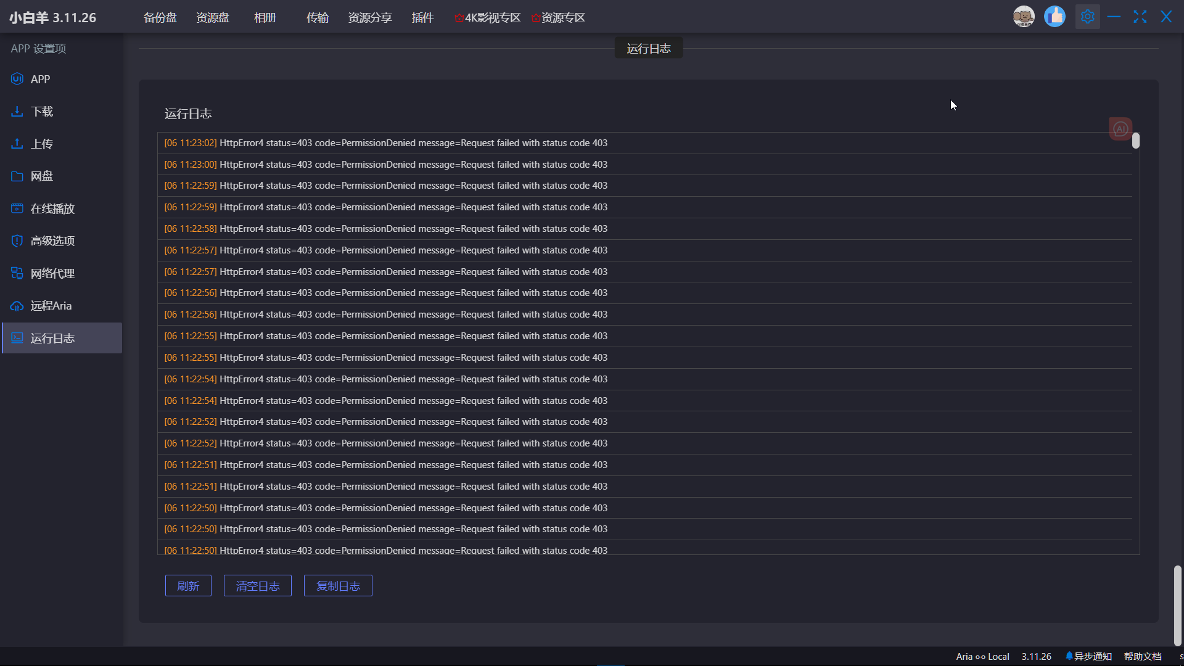Select the 网络代理 proxy icon in sidebar
Image resolution: width=1184 pixels, height=666 pixels.
point(16,273)
